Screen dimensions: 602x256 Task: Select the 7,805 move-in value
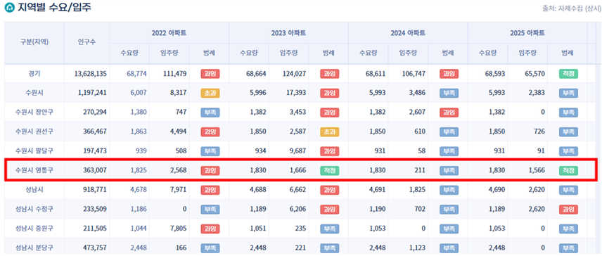click(x=179, y=229)
